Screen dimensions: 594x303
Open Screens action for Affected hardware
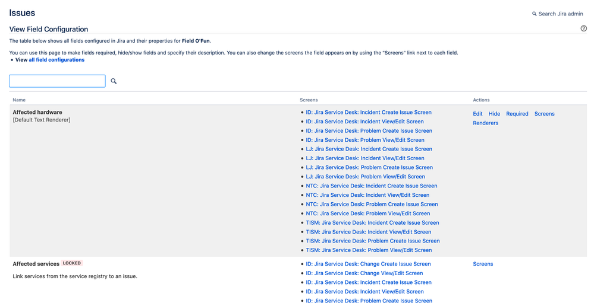[x=545, y=114]
